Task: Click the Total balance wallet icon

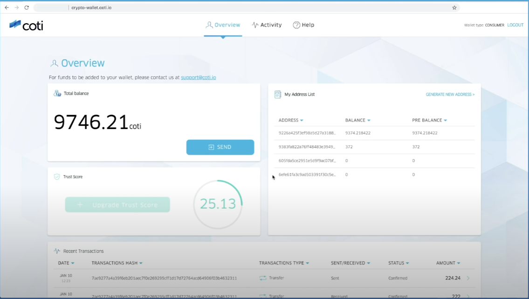Action: (57, 93)
